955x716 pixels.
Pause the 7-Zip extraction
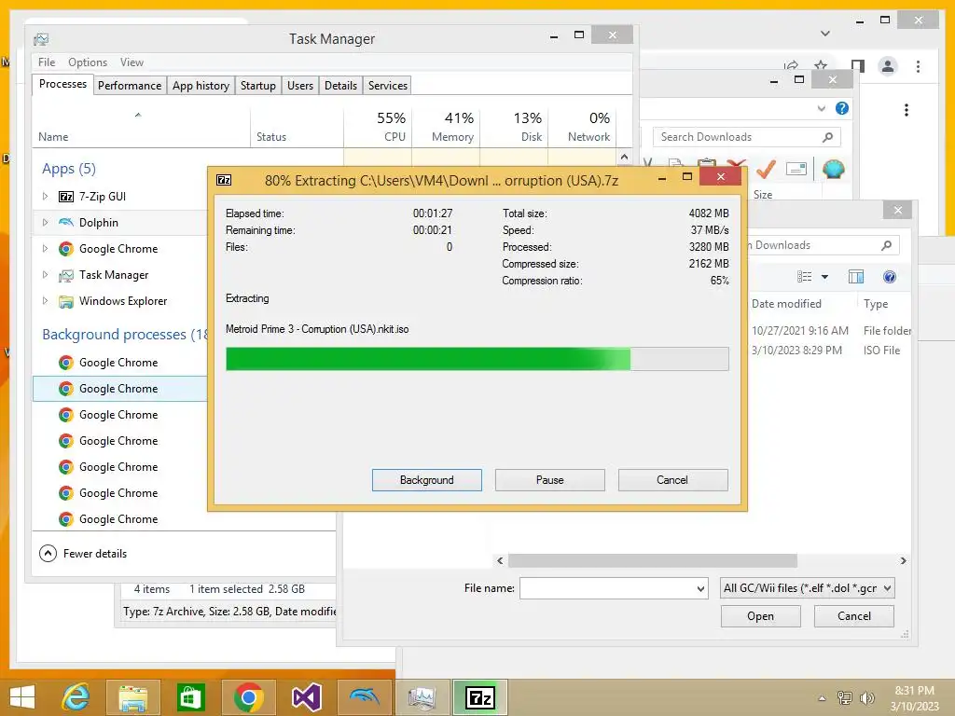click(x=550, y=480)
